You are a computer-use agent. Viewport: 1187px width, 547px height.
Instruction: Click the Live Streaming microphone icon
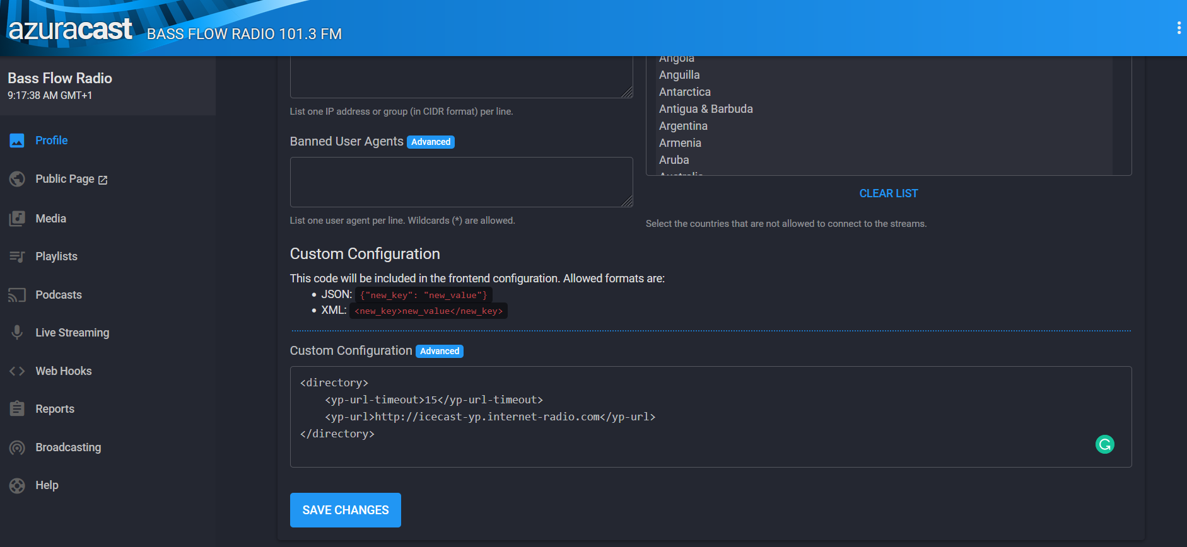coord(17,333)
